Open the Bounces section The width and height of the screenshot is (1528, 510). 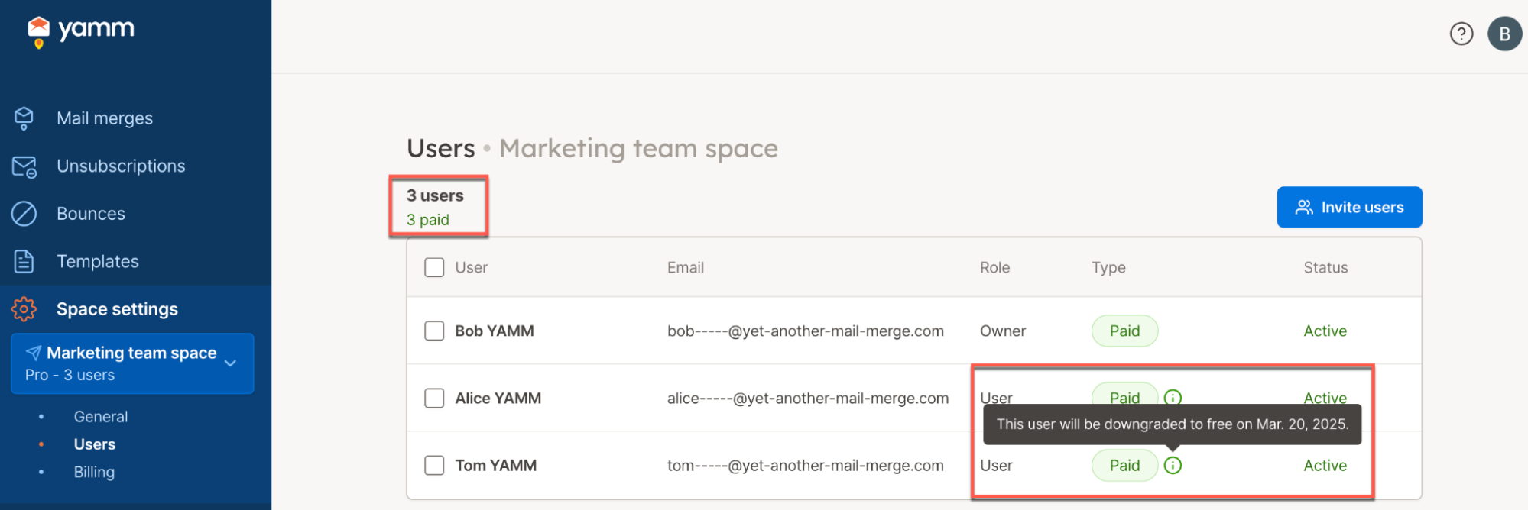[91, 214]
